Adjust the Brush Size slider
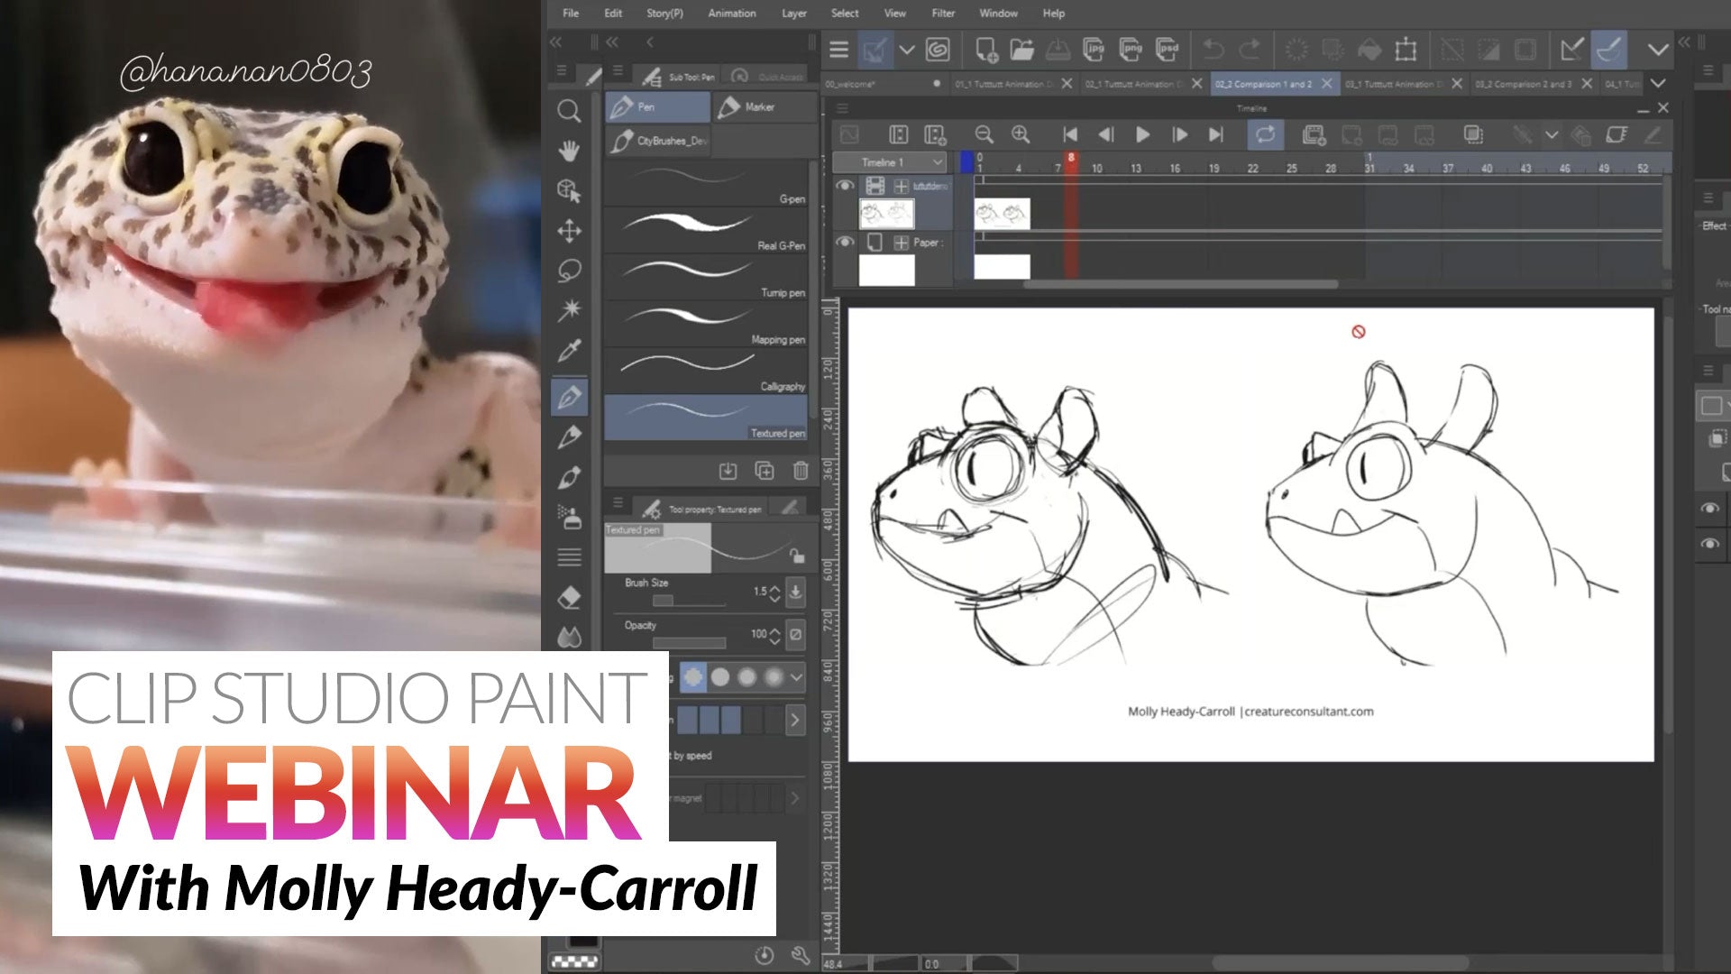Image resolution: width=1731 pixels, height=974 pixels. point(689,601)
